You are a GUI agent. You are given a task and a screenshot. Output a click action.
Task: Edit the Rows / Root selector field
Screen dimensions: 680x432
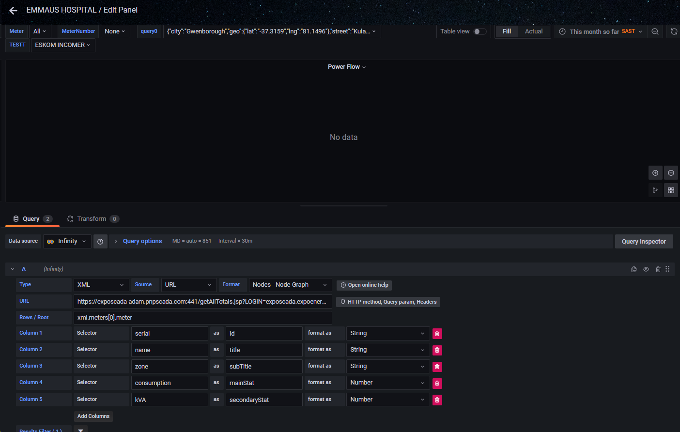(x=203, y=318)
